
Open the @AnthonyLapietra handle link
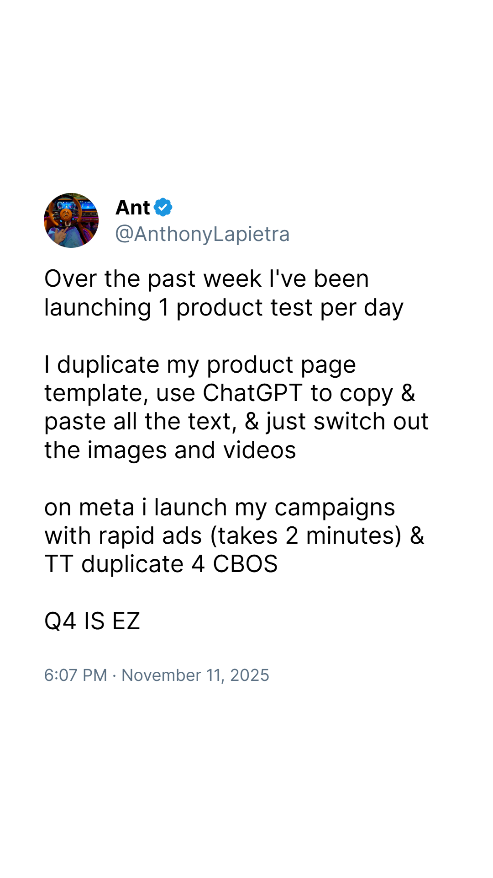click(x=202, y=234)
